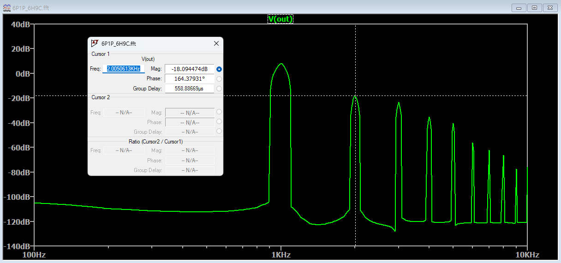The image size is (561, 263).
Task: Select the Phase radio button for Cursor 1
Action: click(219, 79)
